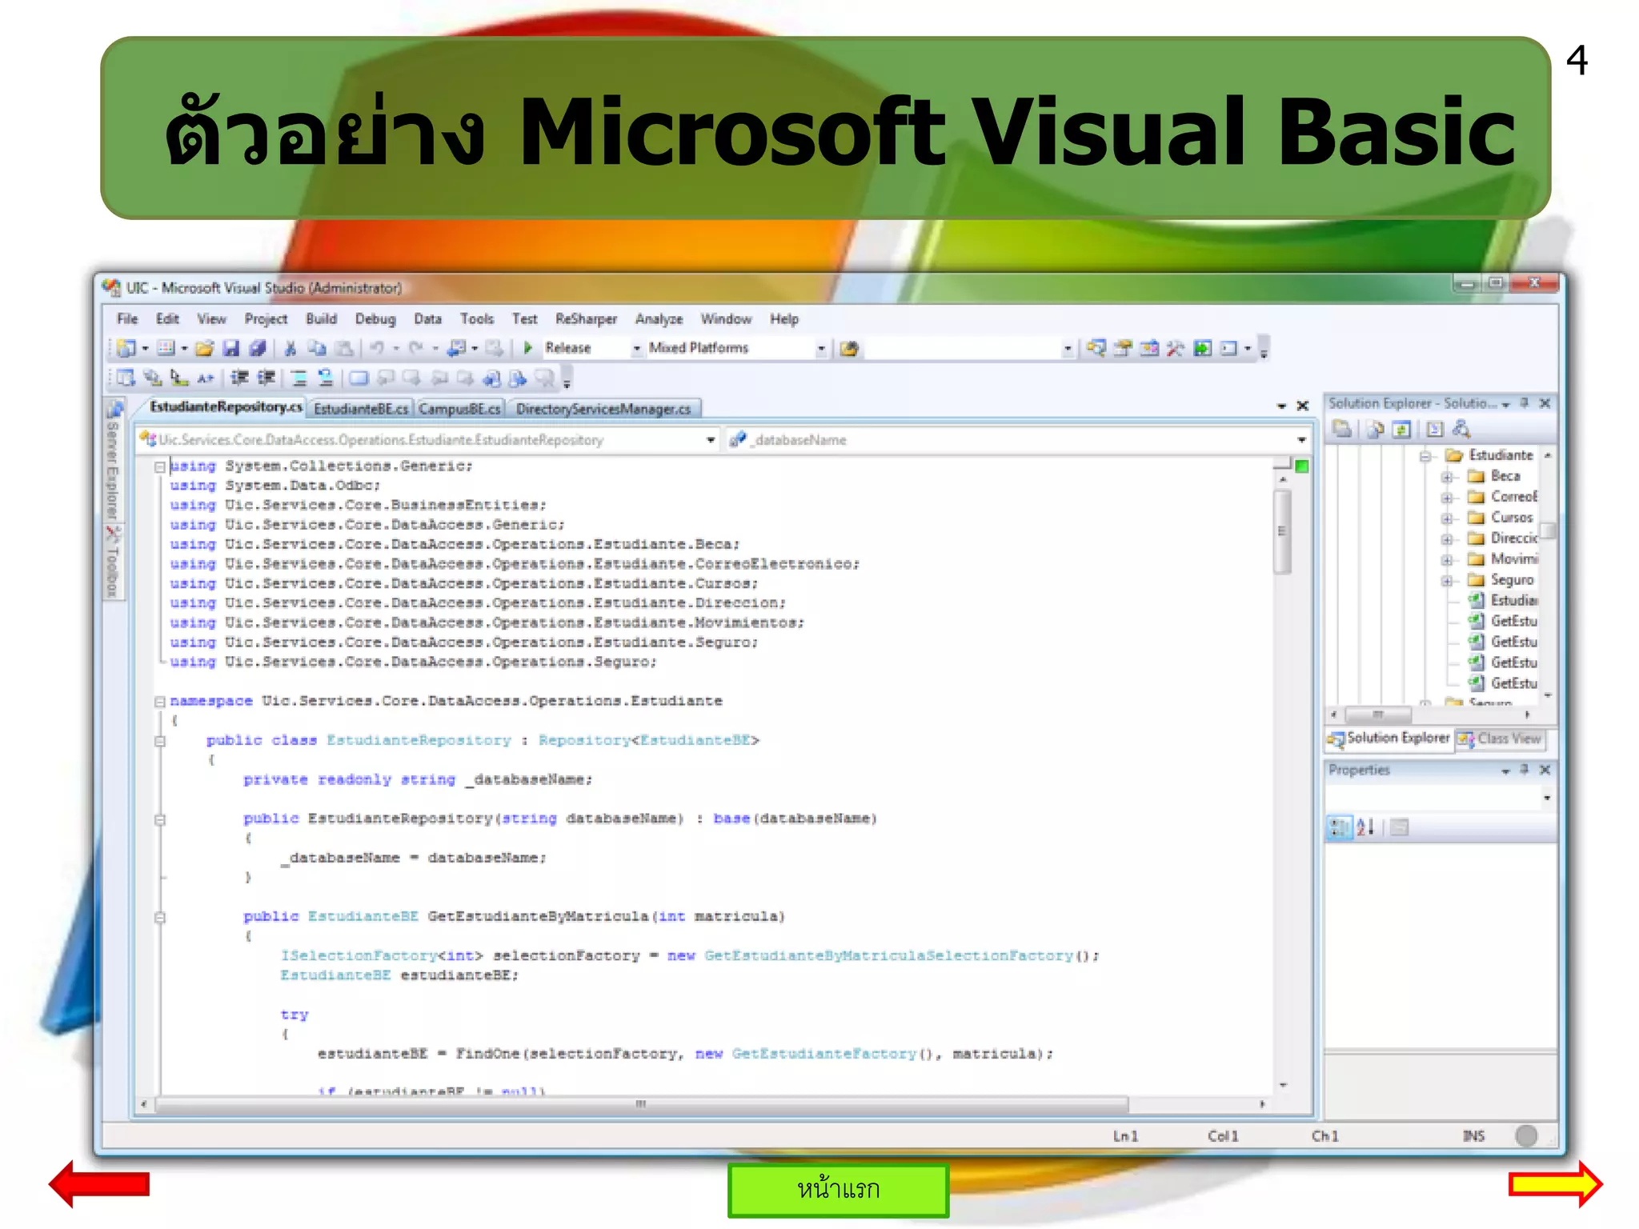The width and height of the screenshot is (1639, 1229).
Task: Cut selection with the scissors icon
Action: point(291,348)
